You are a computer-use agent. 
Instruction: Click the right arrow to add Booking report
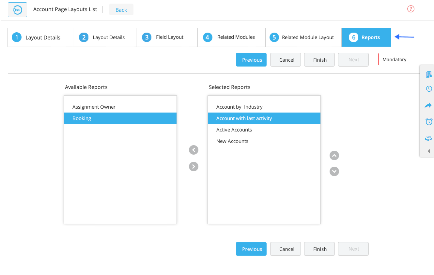click(194, 166)
